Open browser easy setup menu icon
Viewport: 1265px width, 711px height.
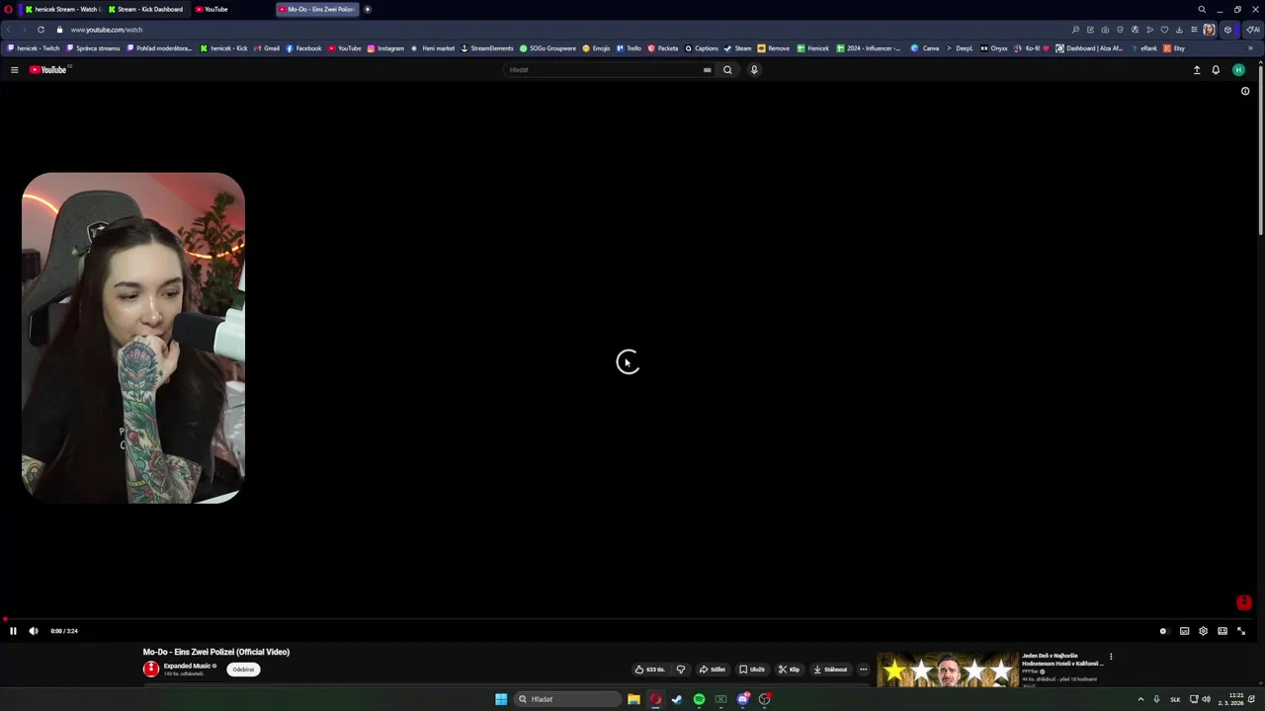click(x=1194, y=30)
